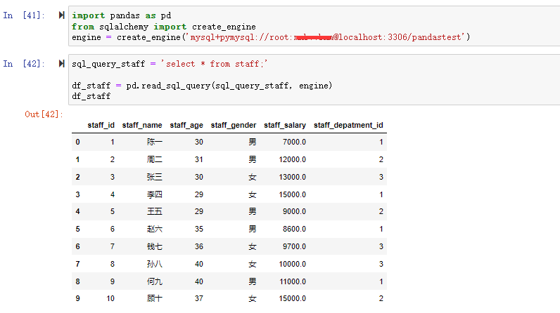Click the age value 36 for 钱七
This screenshot has width=560, height=313.
tap(199, 246)
